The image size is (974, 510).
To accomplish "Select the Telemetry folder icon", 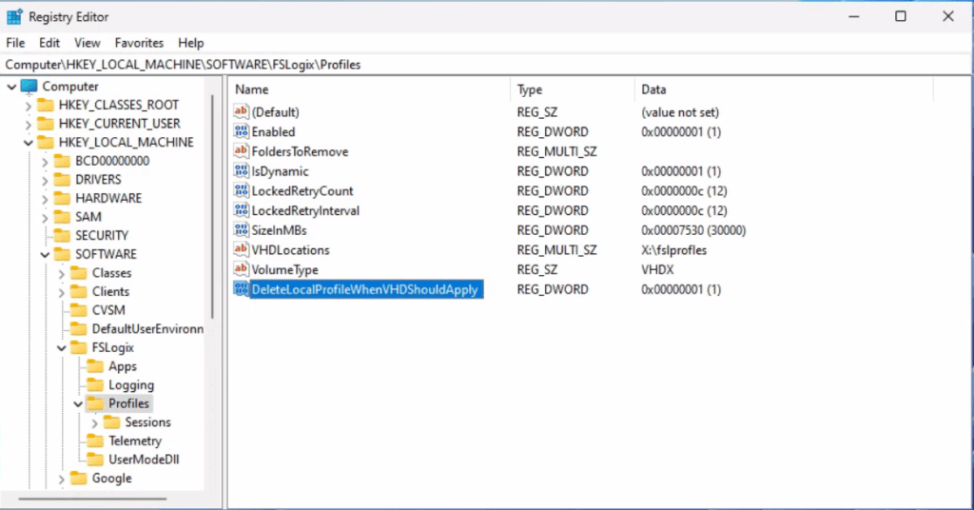I will pos(95,441).
